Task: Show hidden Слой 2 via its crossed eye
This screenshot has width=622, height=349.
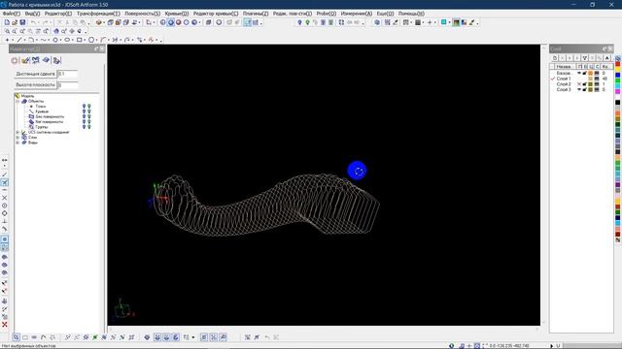Action: click(x=579, y=84)
